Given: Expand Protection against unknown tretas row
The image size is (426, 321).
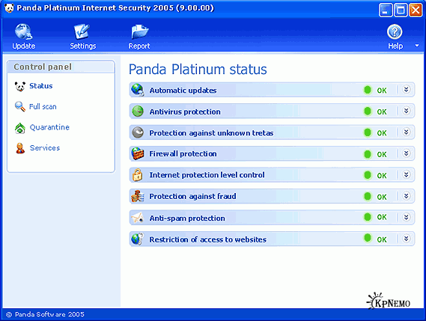Looking at the screenshot, I should coord(407,132).
